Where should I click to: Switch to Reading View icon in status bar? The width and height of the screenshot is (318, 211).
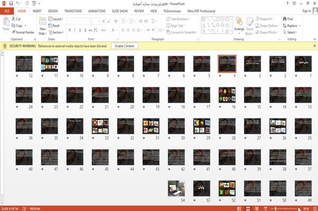[x=257, y=208]
